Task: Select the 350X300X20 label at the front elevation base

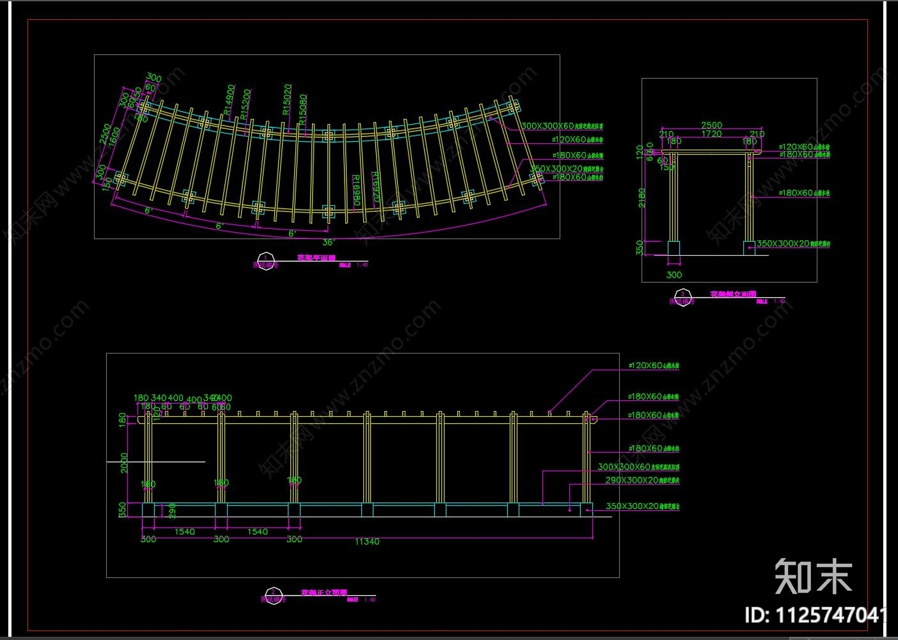Action: tap(643, 506)
